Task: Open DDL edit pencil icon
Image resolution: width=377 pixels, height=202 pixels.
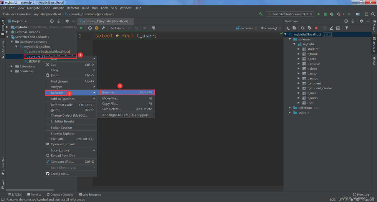Action: point(331,28)
